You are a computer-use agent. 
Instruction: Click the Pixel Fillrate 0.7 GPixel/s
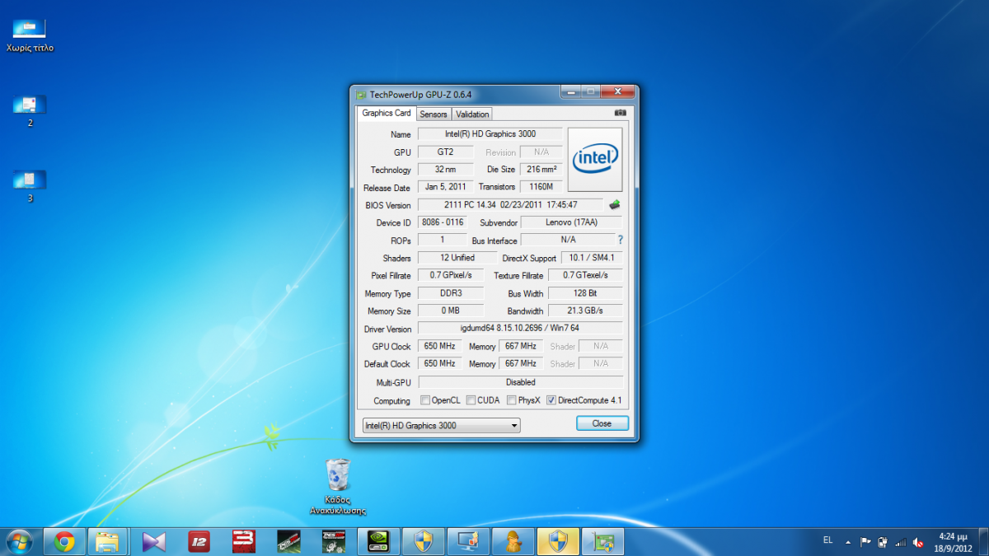tap(451, 275)
